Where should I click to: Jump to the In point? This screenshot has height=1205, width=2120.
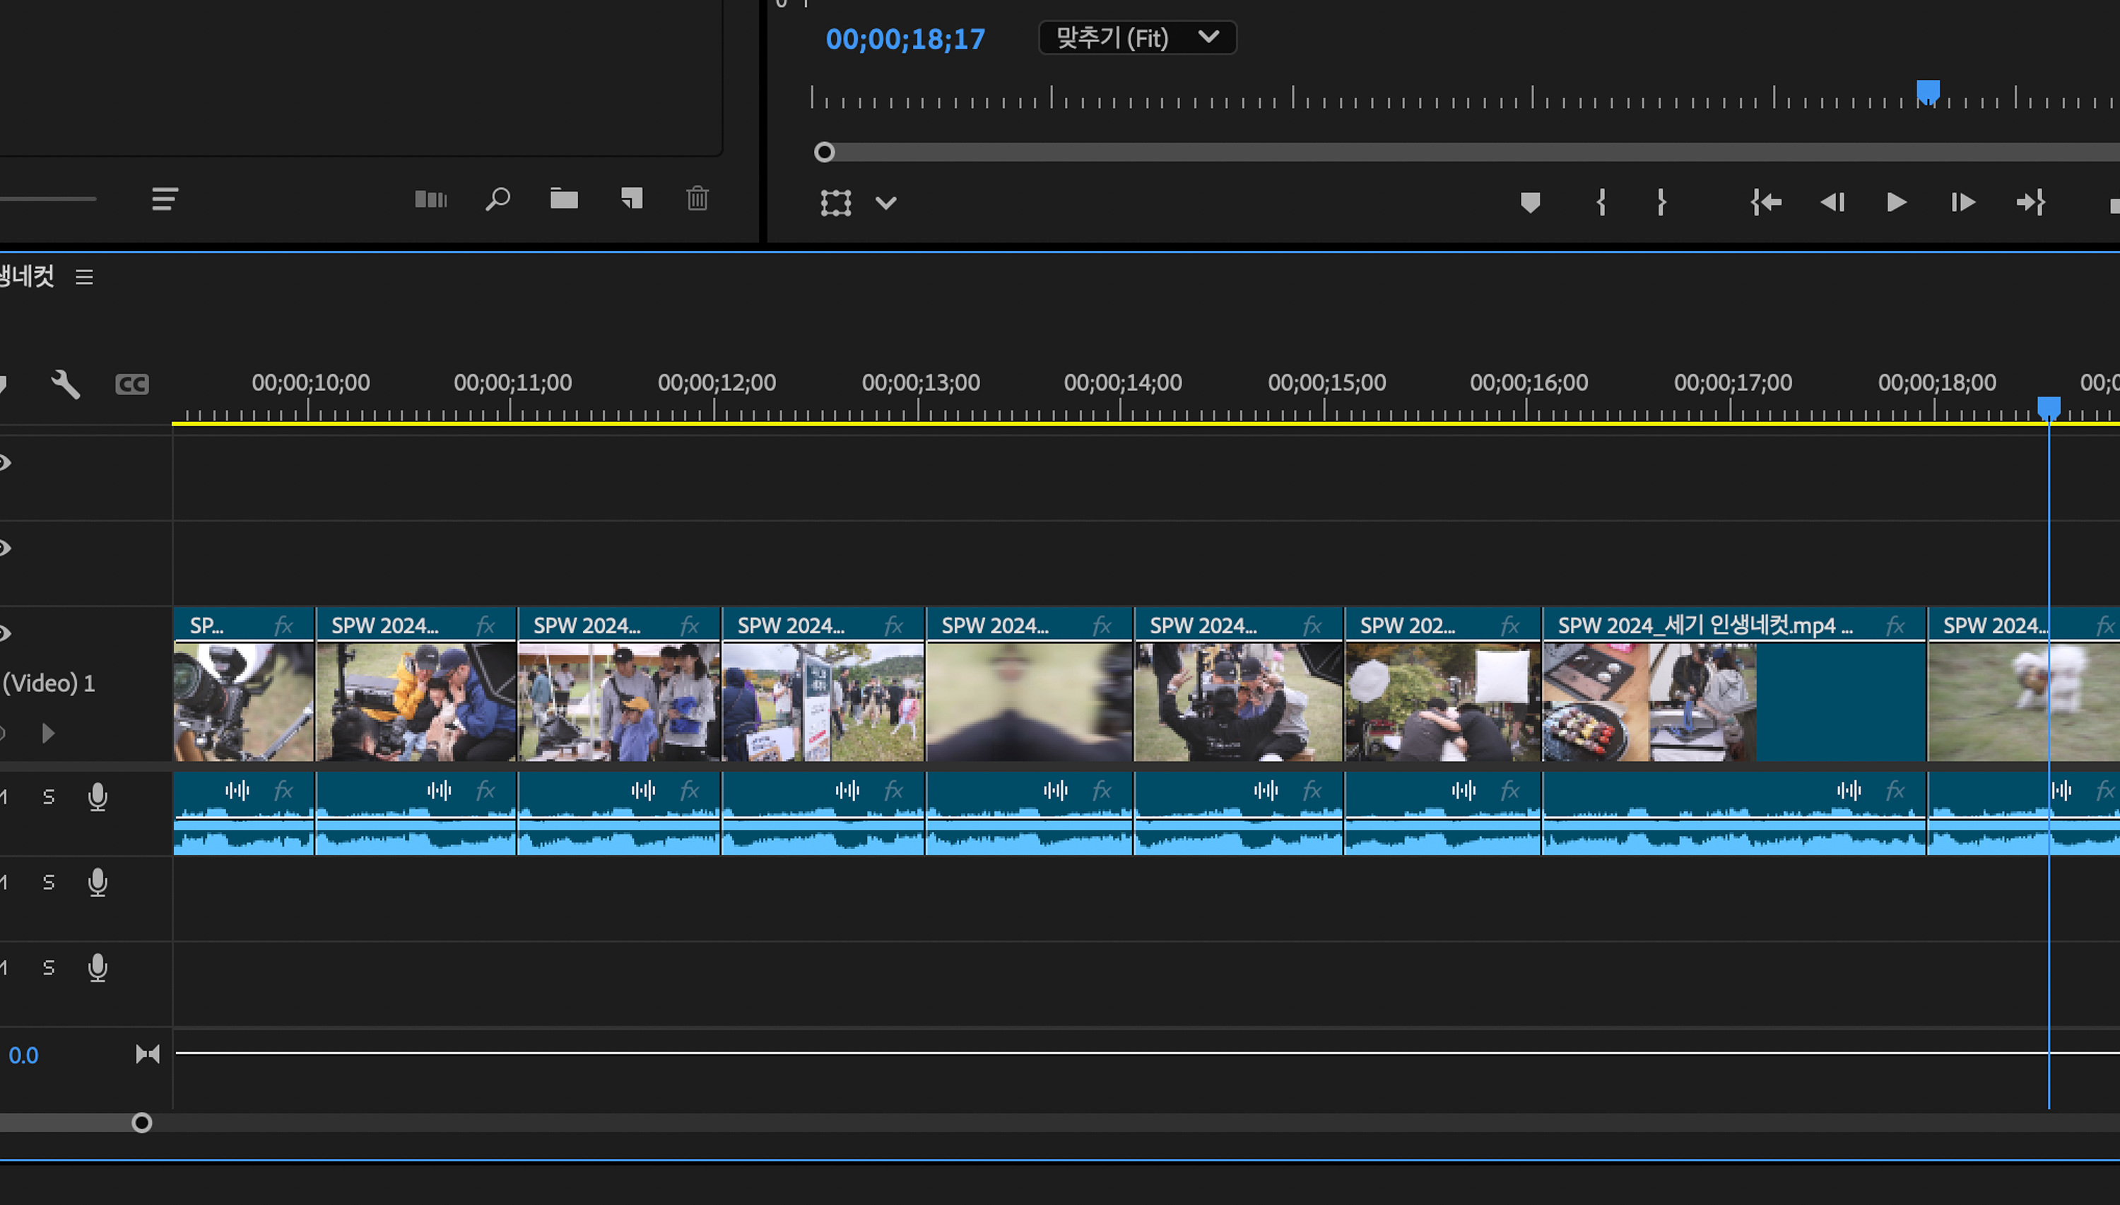[x=1765, y=203]
